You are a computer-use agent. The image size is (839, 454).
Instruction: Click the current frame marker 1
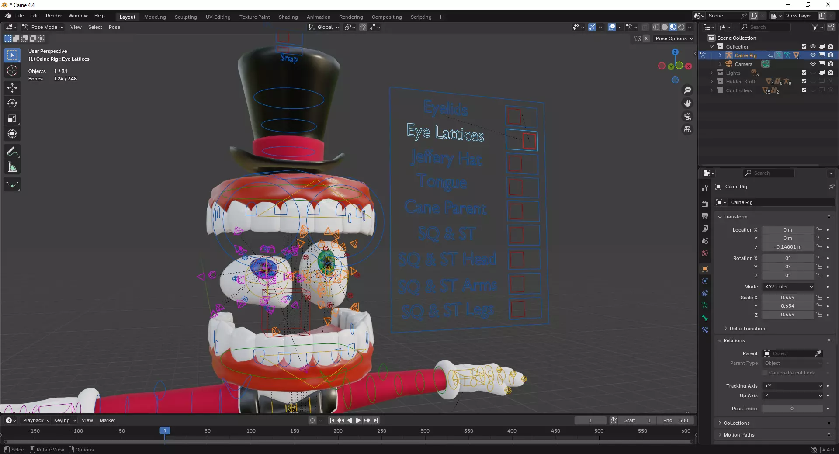pyautogui.click(x=165, y=431)
